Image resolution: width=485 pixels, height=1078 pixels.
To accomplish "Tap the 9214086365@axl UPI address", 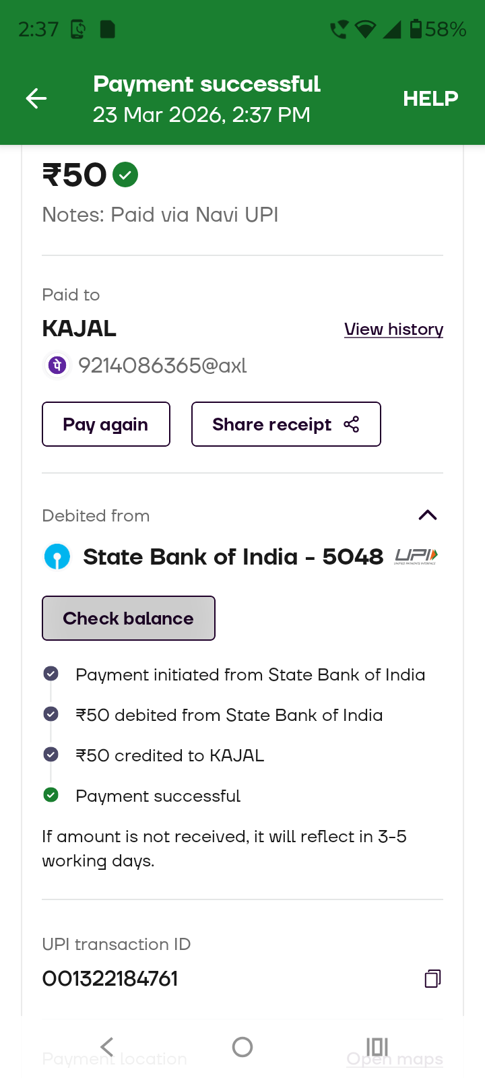I will (162, 365).
